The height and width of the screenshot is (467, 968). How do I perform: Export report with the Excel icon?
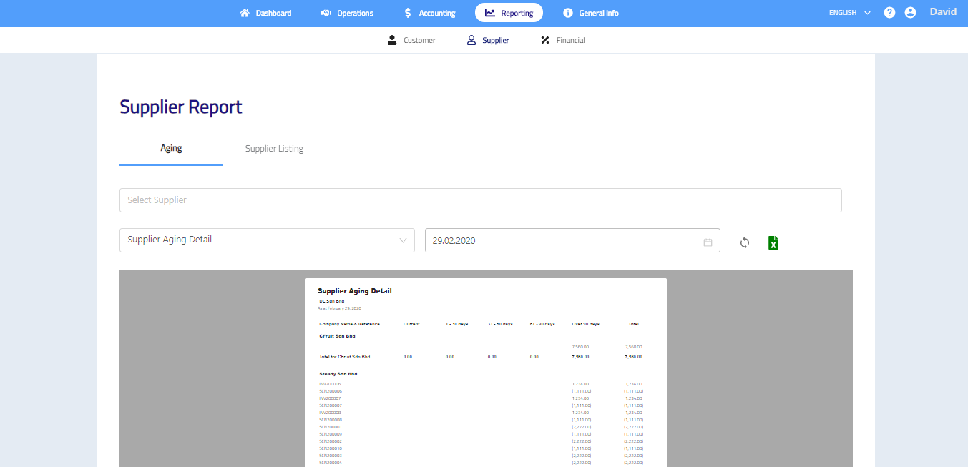(x=773, y=242)
